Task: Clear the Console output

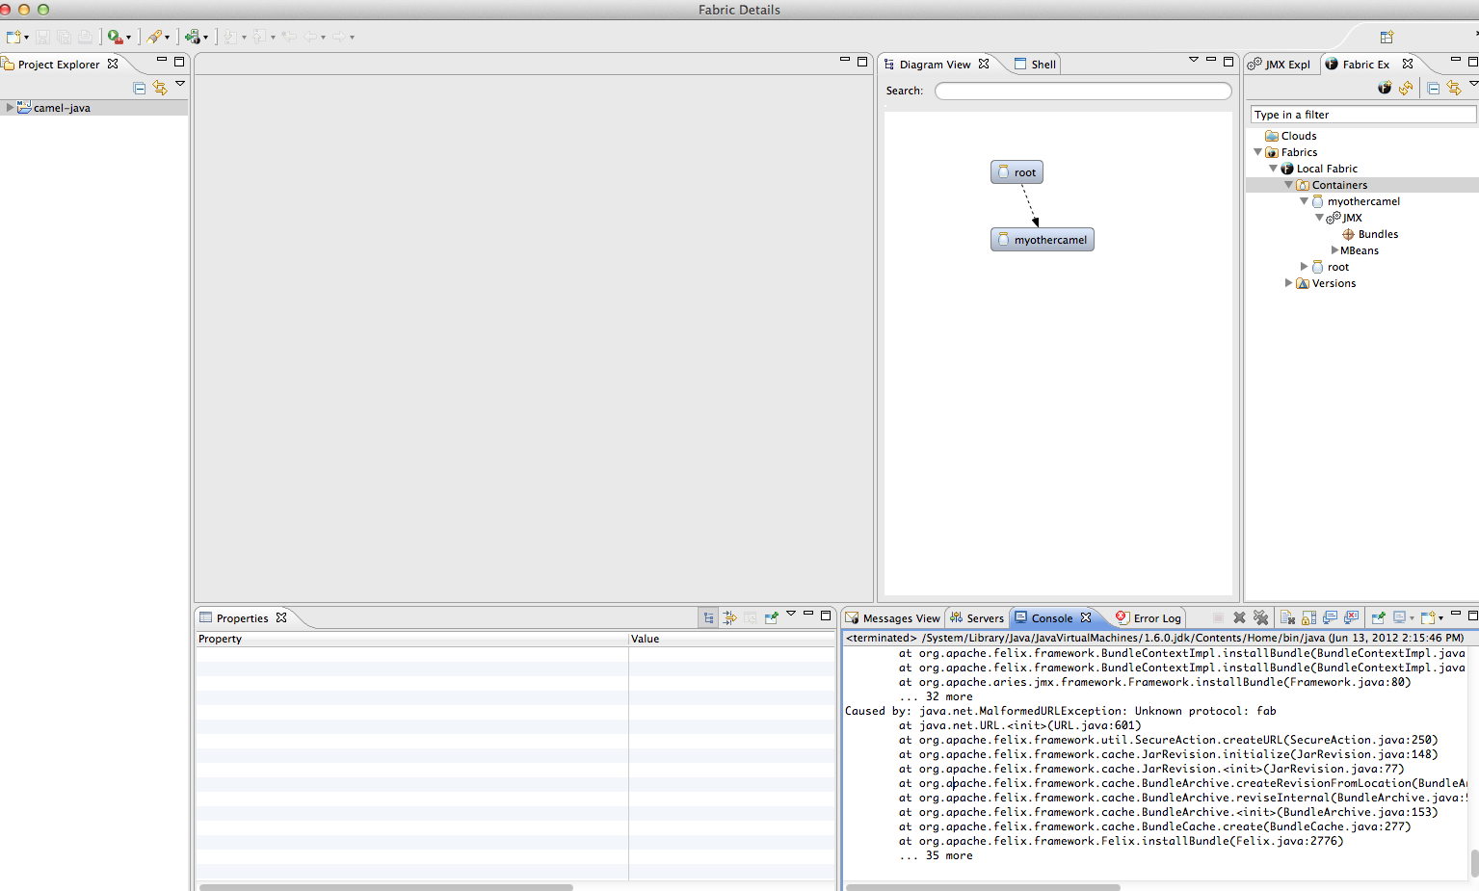Action: [x=1287, y=618]
